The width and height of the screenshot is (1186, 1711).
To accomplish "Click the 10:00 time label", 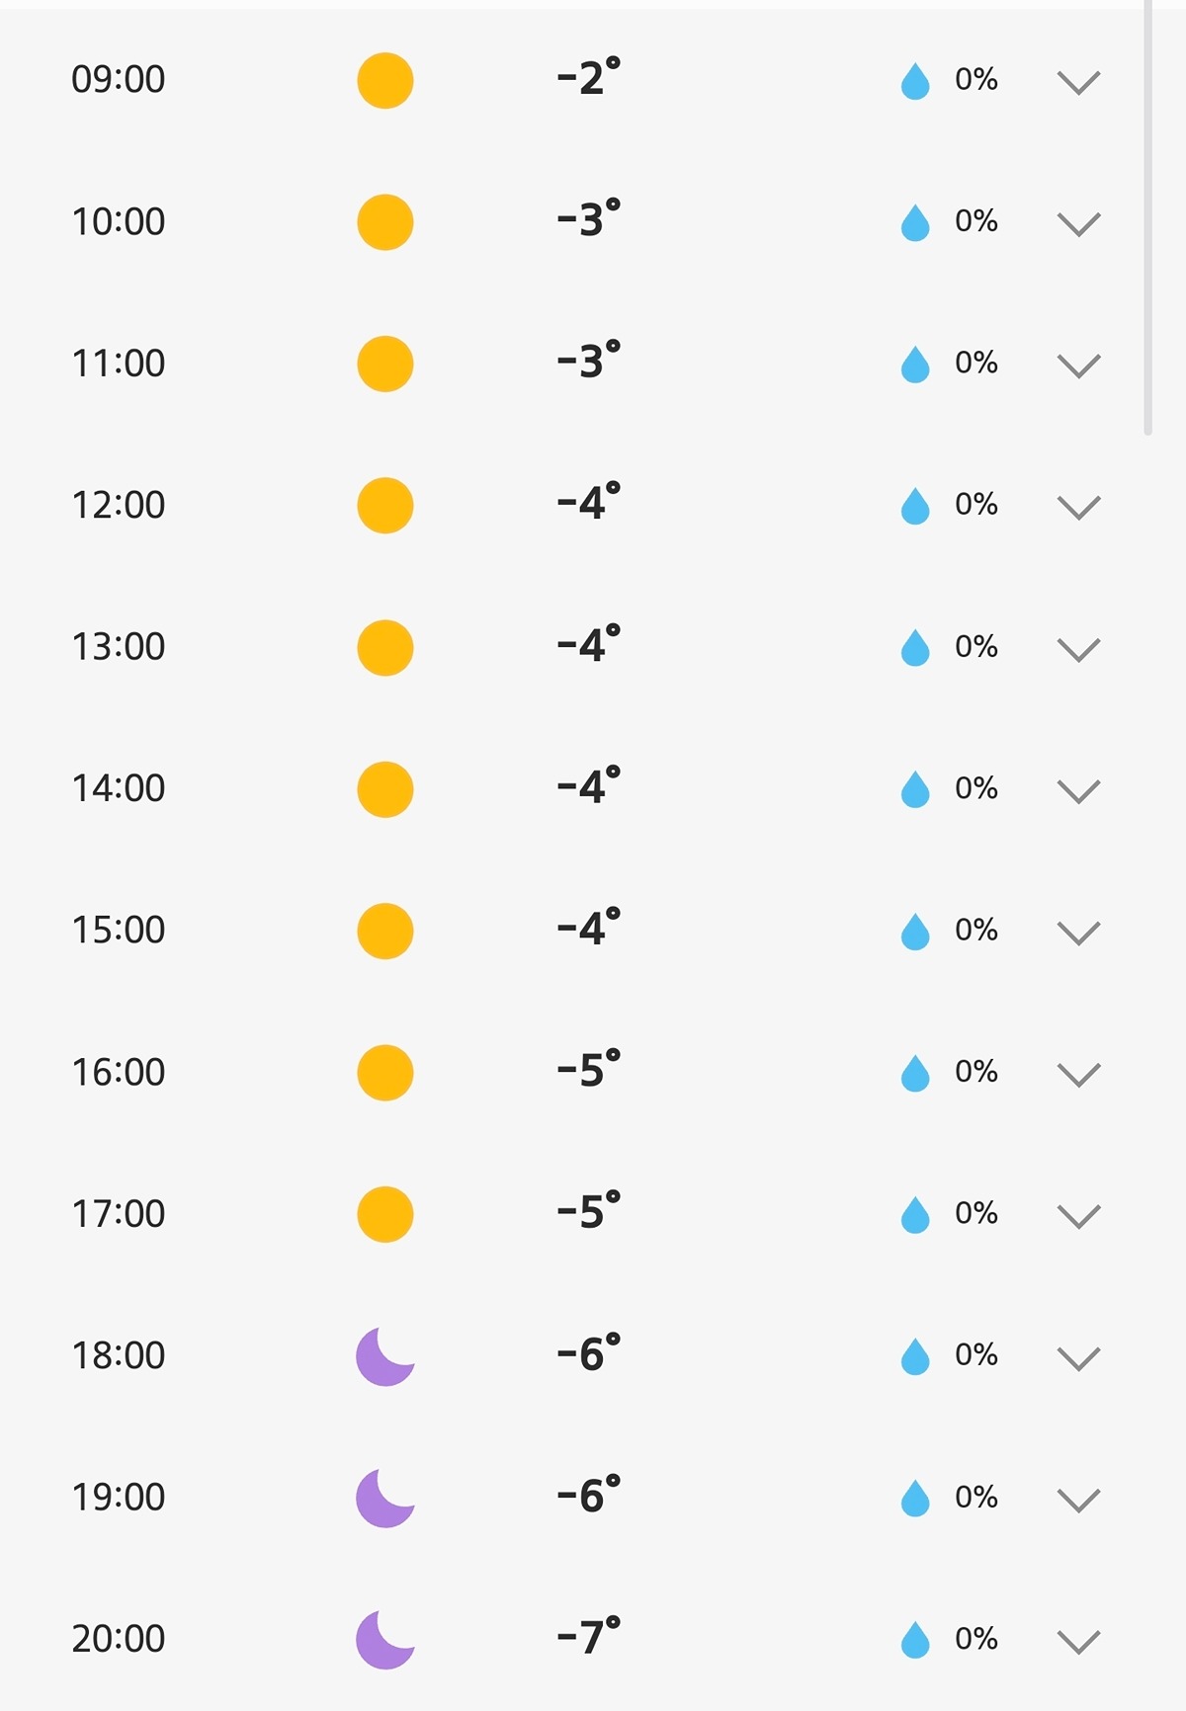I will pyautogui.click(x=119, y=221).
